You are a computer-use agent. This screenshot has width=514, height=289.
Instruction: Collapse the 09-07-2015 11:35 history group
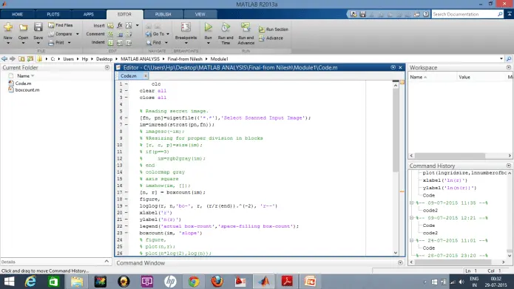pyautogui.click(x=412, y=203)
